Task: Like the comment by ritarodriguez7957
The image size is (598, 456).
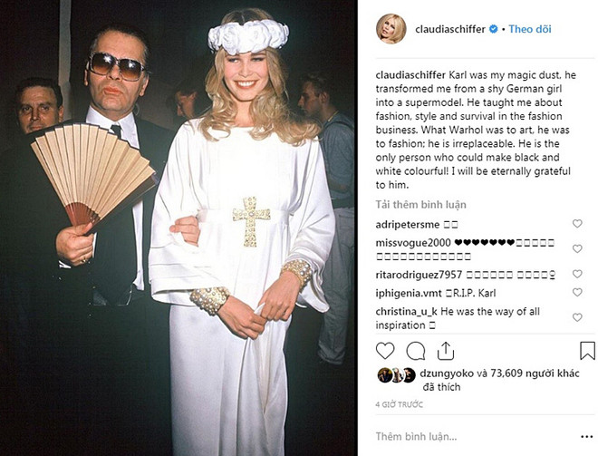Action: pyautogui.click(x=577, y=274)
